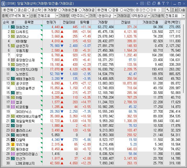Select the 시간외 session radio button
Image resolution: width=187 pixels, height=168 pixels.
[122, 10]
